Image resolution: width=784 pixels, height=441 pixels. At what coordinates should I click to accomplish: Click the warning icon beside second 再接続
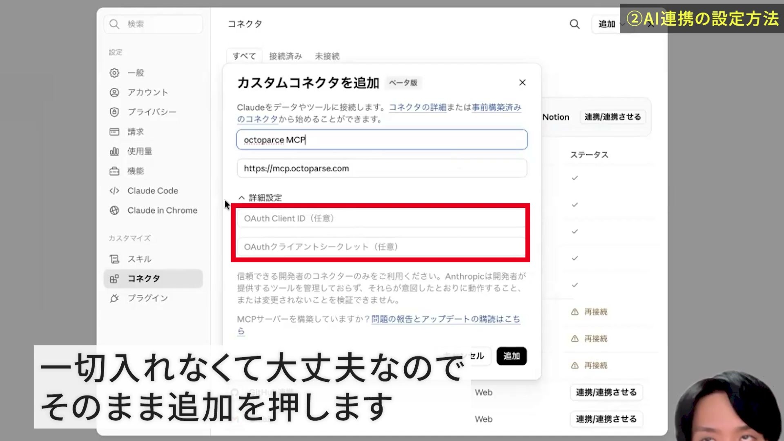click(x=575, y=339)
